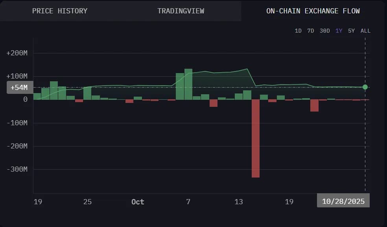
Task: Click the 10/28/2025 date label
Action: point(343,201)
